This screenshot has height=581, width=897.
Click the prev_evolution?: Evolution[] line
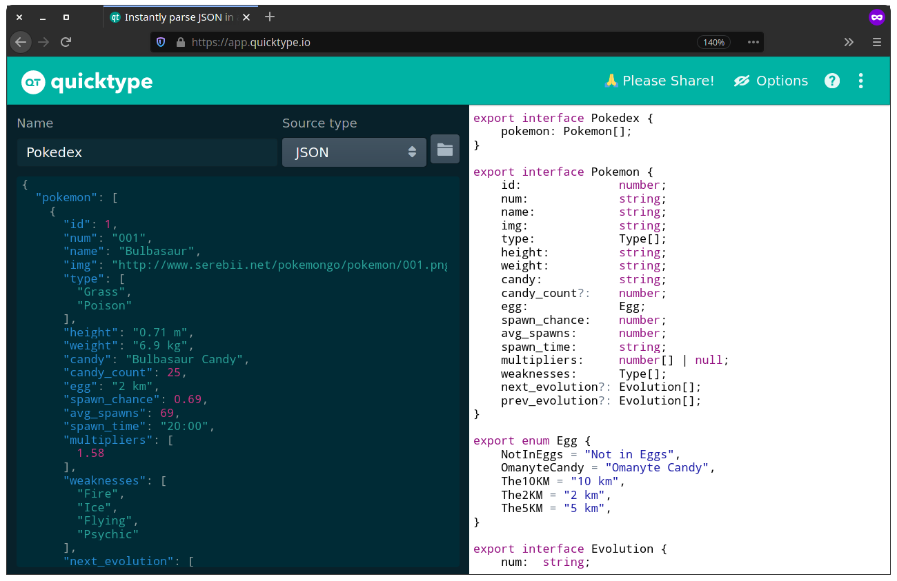[x=601, y=400]
